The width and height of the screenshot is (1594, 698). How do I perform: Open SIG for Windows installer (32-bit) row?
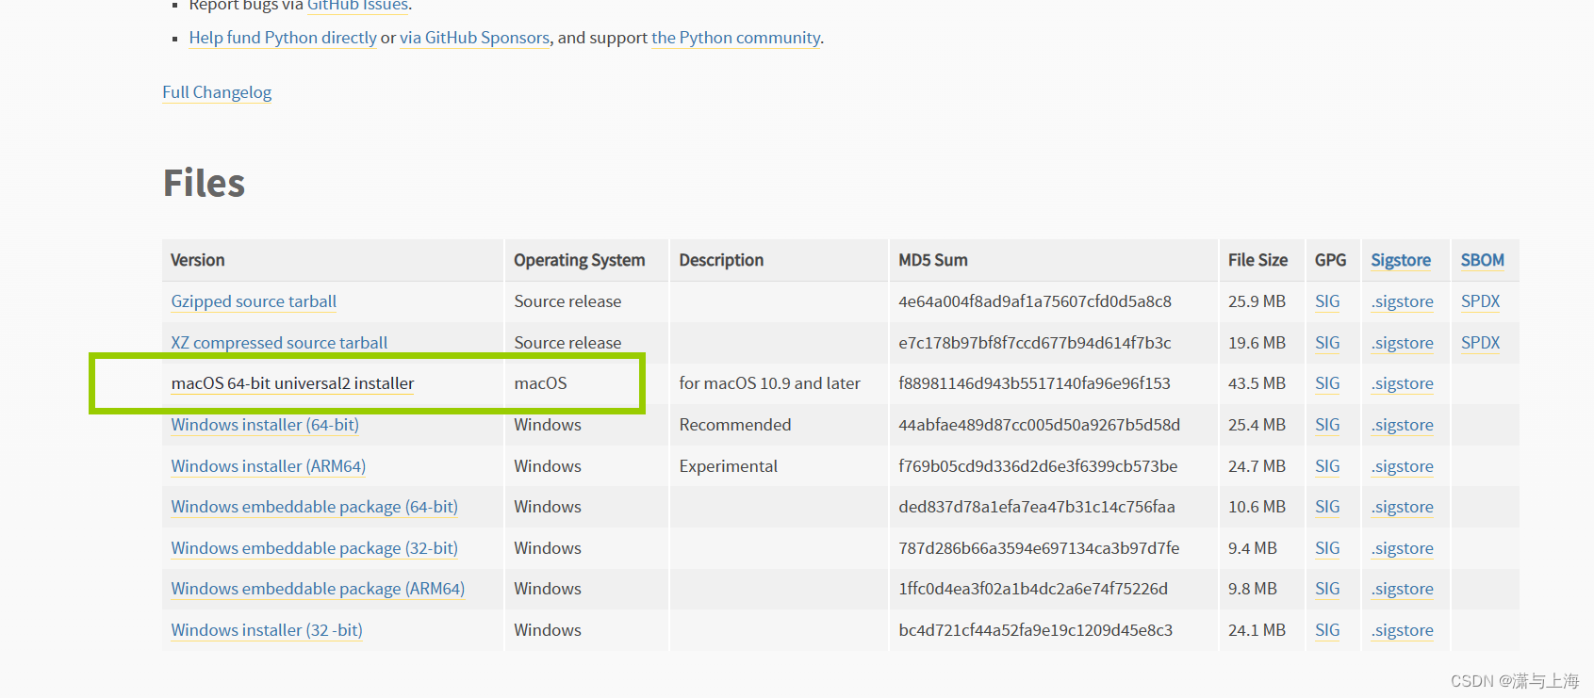(x=1327, y=630)
